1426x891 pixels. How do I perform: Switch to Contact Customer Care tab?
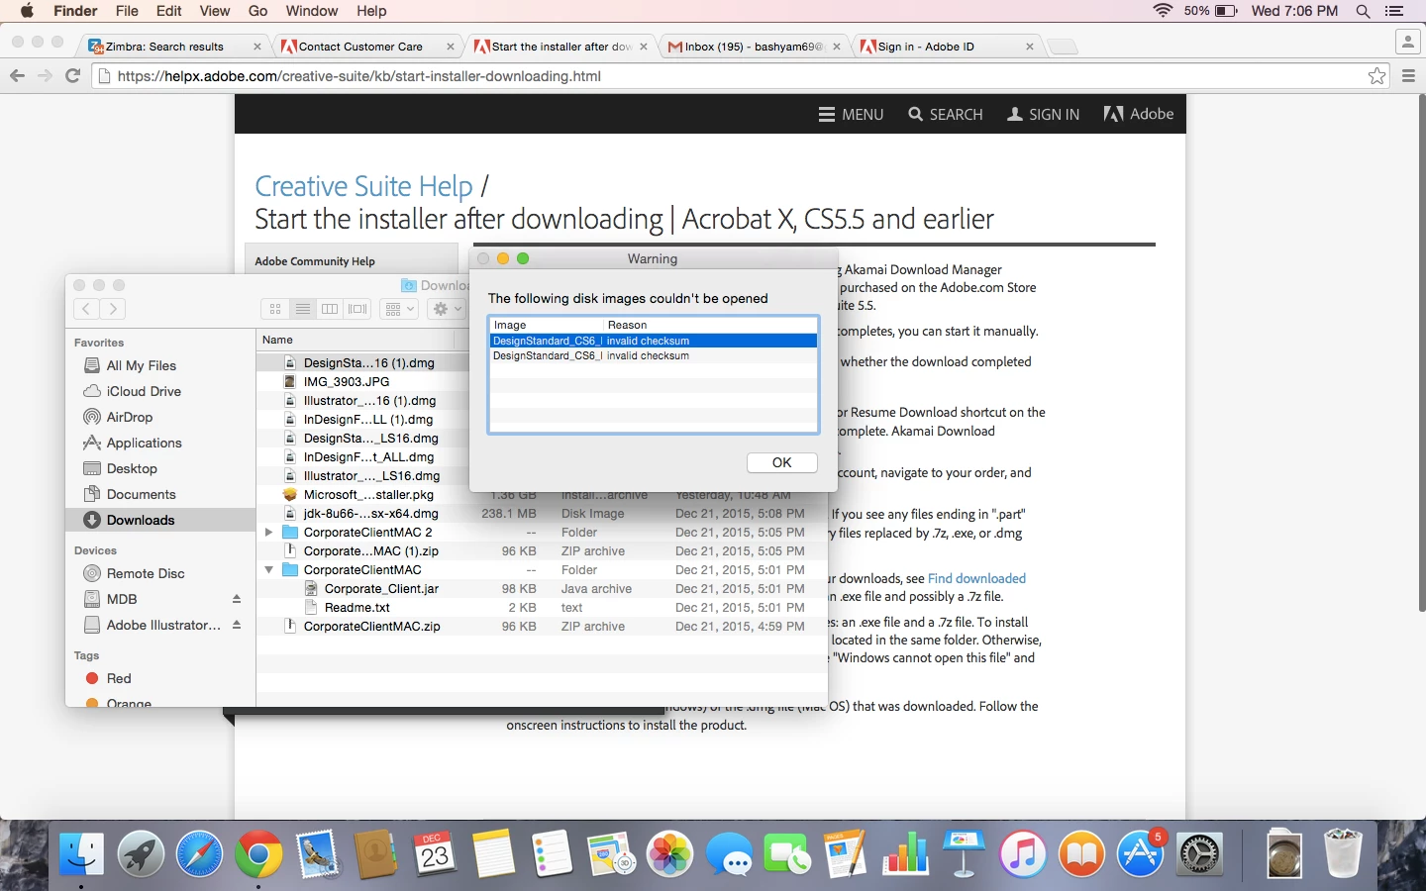tap(366, 47)
